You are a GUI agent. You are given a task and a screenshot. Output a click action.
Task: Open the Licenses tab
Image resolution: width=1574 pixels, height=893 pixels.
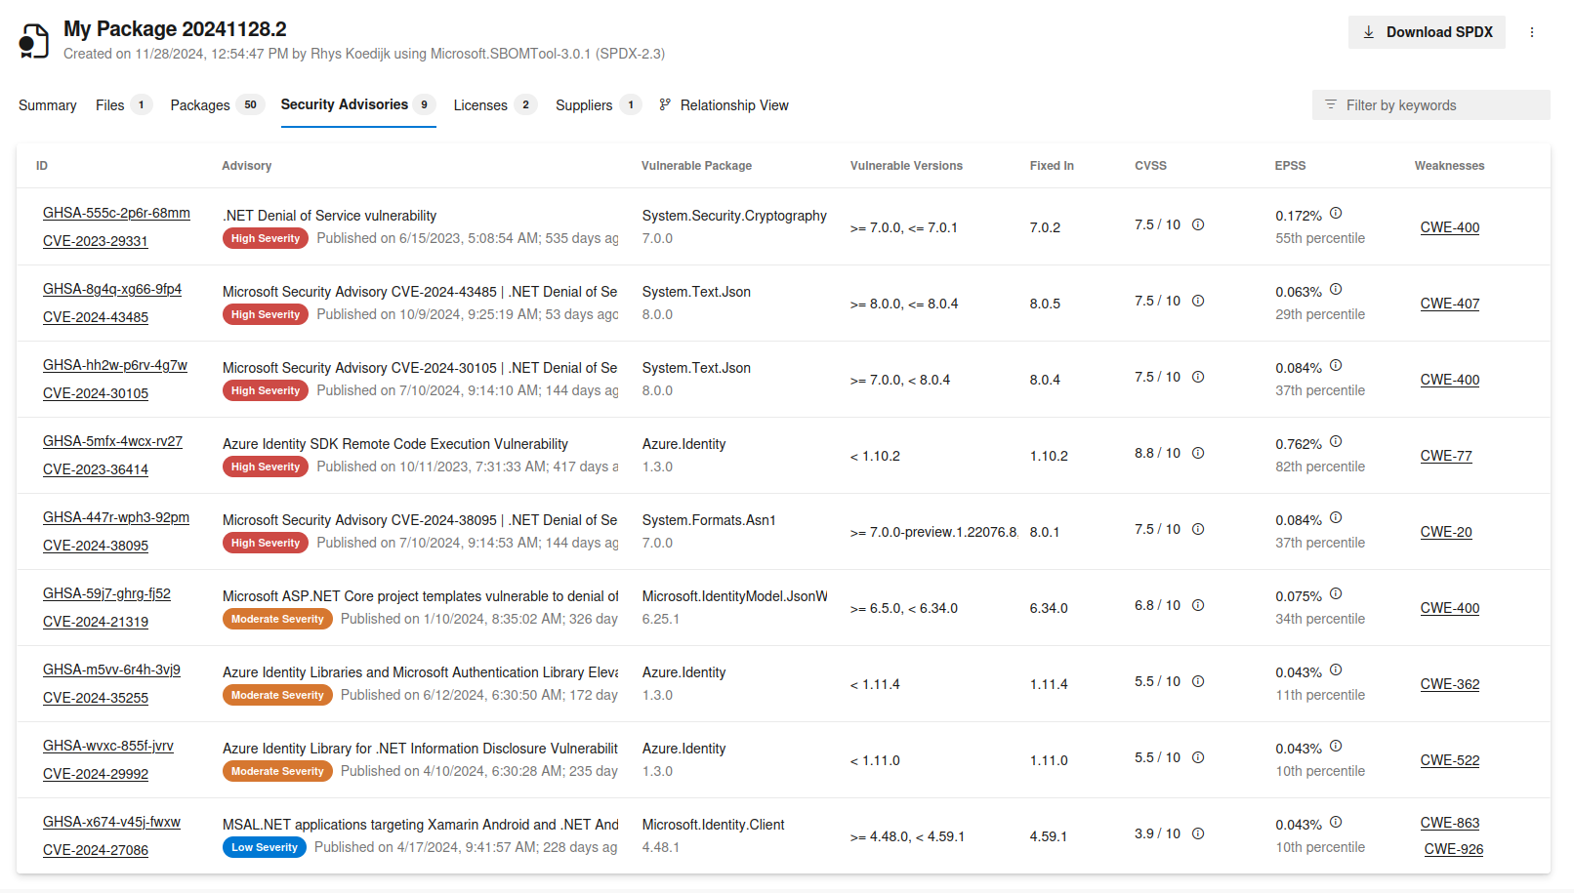(x=479, y=104)
